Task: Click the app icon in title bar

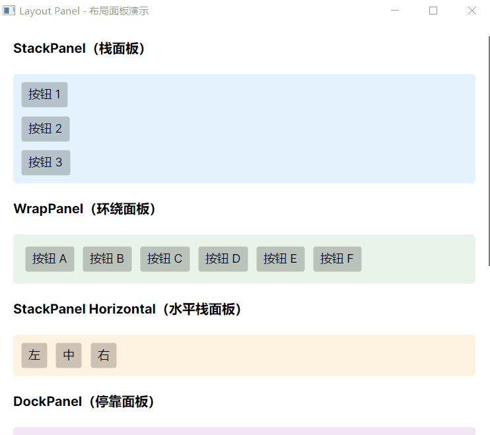Action: pyautogui.click(x=9, y=11)
